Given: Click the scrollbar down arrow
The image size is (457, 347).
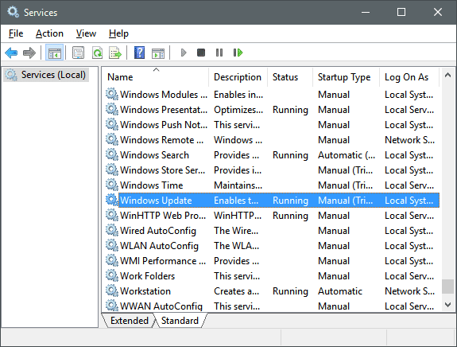Looking at the screenshot, I should click(447, 305).
